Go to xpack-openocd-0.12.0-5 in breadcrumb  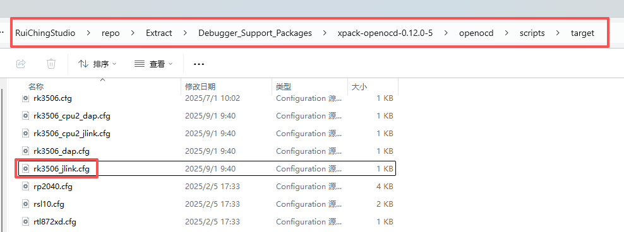[385, 33]
